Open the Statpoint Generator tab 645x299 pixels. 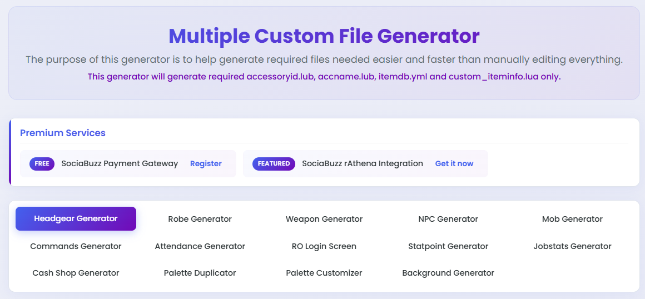(448, 246)
